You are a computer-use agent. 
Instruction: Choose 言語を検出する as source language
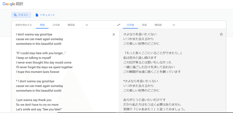click(x=24, y=25)
